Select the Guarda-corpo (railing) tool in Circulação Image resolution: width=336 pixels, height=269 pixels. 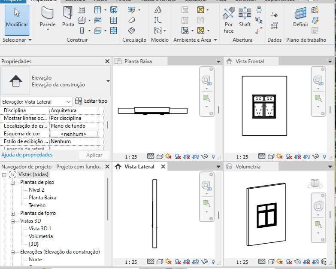coord(132,10)
